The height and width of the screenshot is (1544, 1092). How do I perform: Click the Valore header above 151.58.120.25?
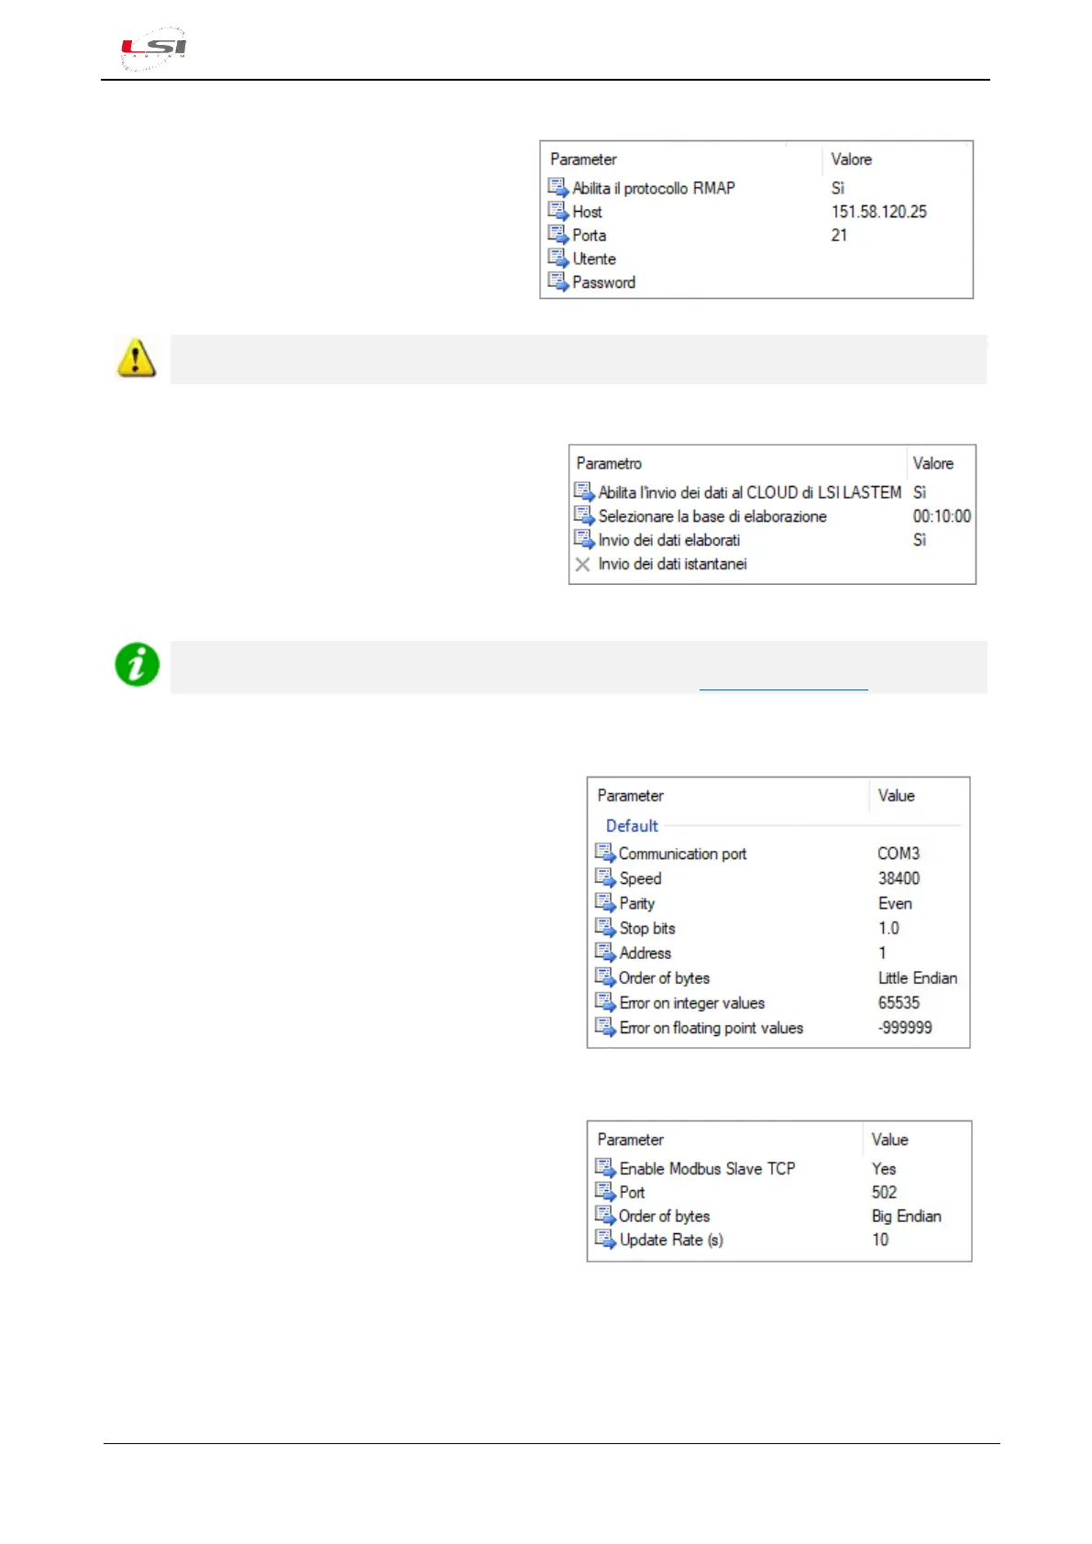851,160
